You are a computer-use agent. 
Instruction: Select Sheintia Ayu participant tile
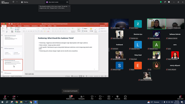[x=138, y=34]
